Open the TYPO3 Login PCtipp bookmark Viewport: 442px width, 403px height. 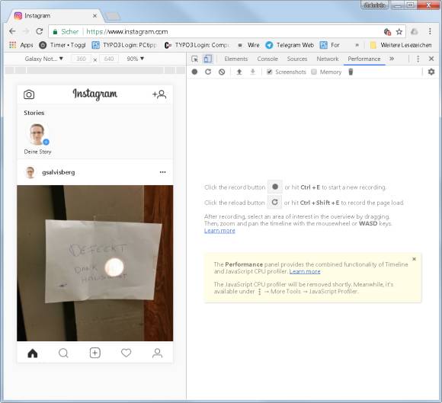pyautogui.click(x=124, y=45)
